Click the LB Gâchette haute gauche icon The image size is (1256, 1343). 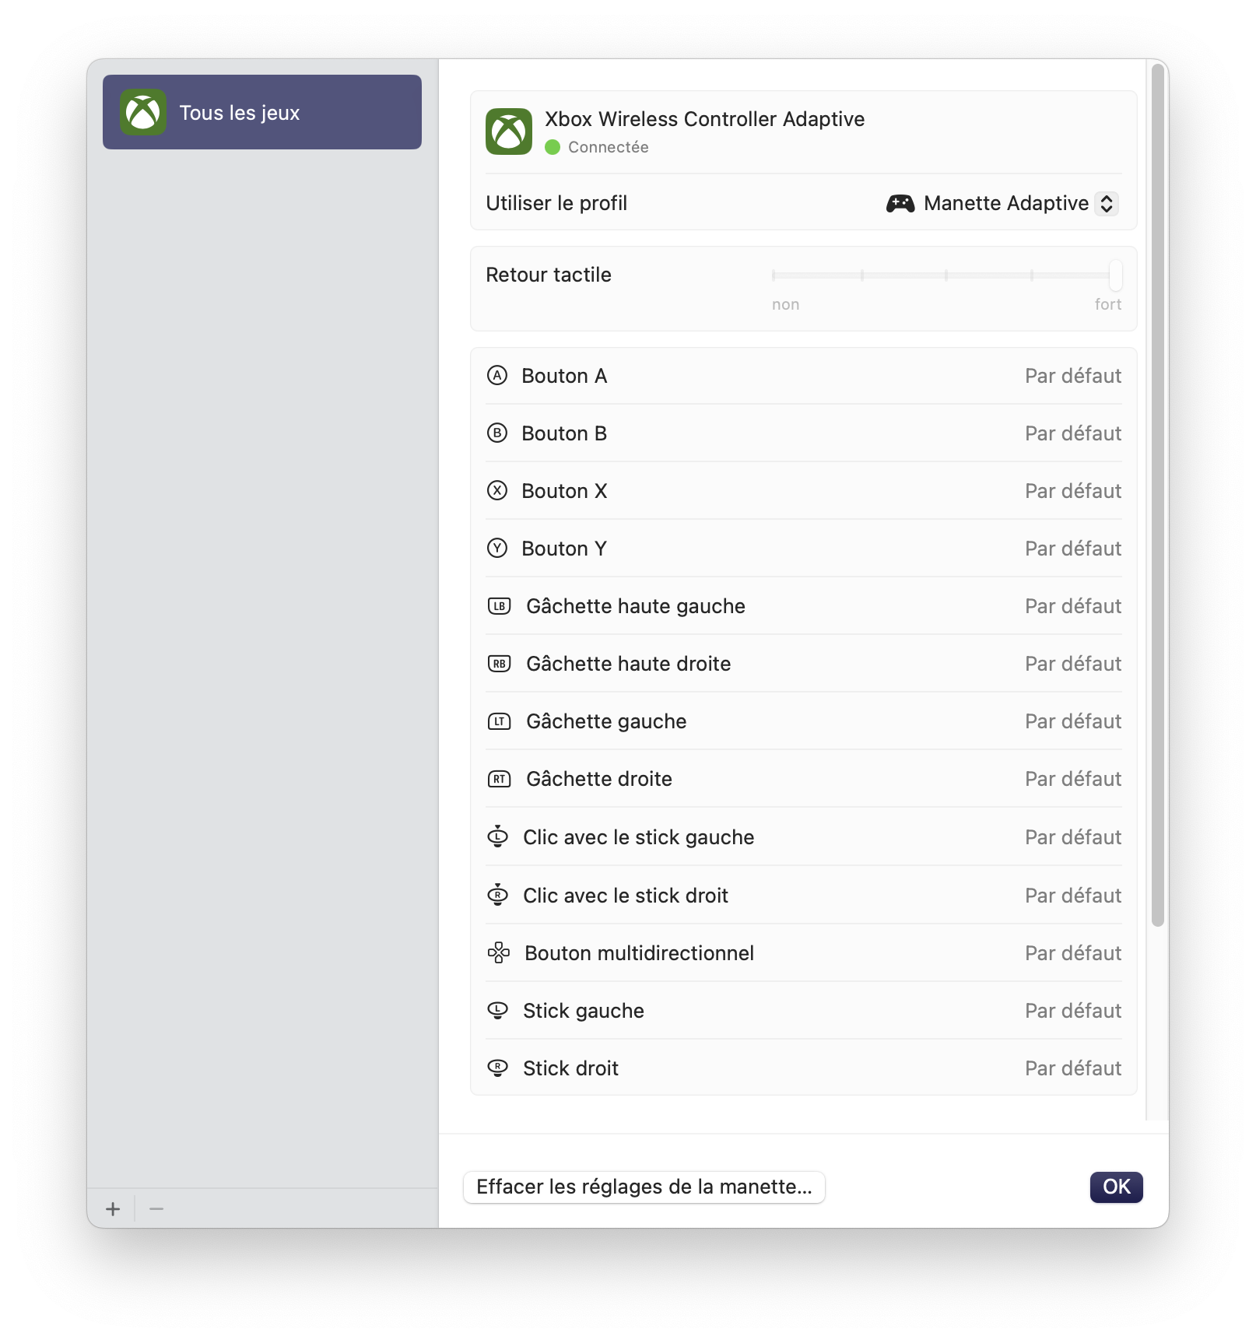[499, 606]
